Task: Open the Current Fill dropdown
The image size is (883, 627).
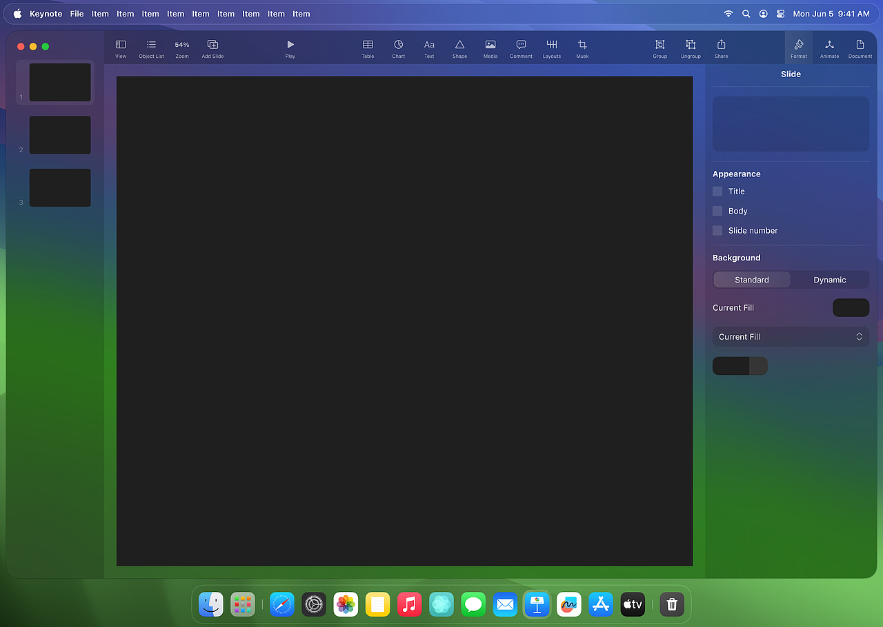Action: click(789, 336)
